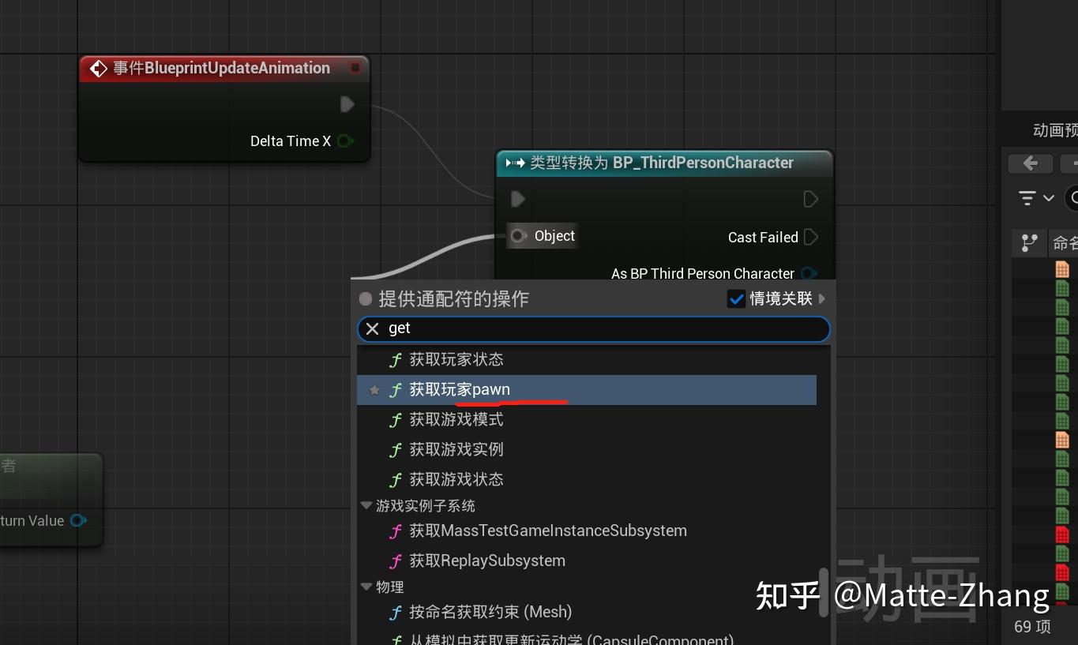The width and height of the screenshot is (1078, 645).
Task: Clear the "get" search text via the X icon
Action: (372, 328)
